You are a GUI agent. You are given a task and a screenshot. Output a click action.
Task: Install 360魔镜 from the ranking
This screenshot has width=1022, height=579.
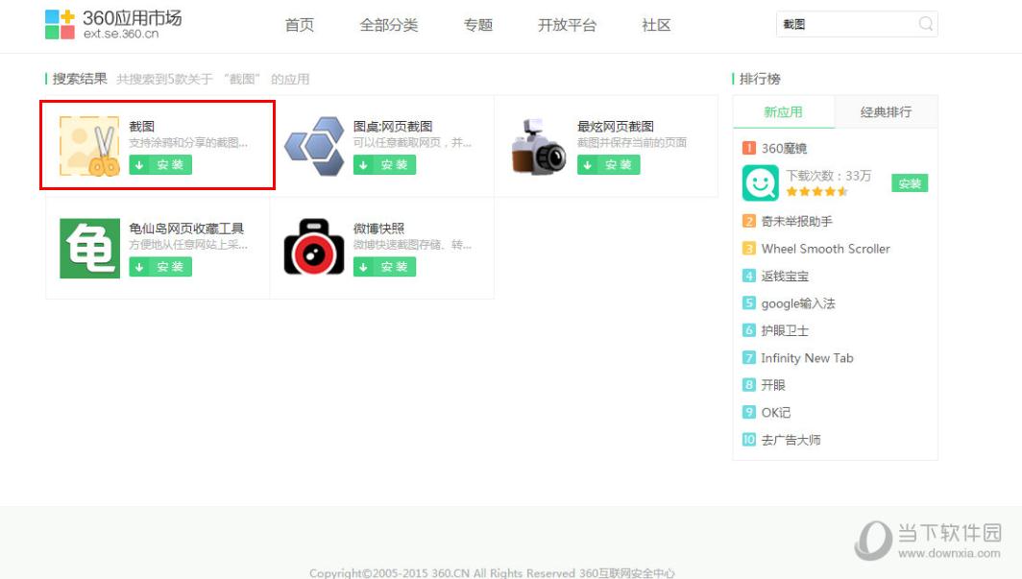point(910,183)
